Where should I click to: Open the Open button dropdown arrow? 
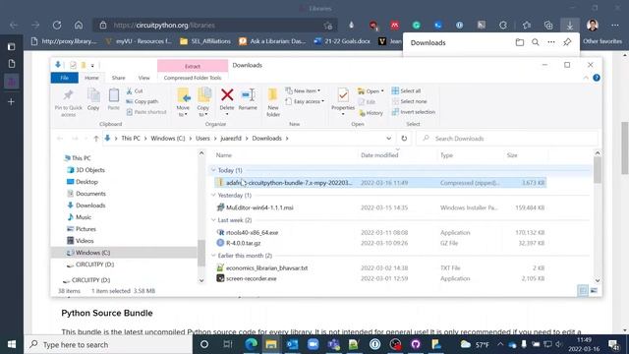382,91
